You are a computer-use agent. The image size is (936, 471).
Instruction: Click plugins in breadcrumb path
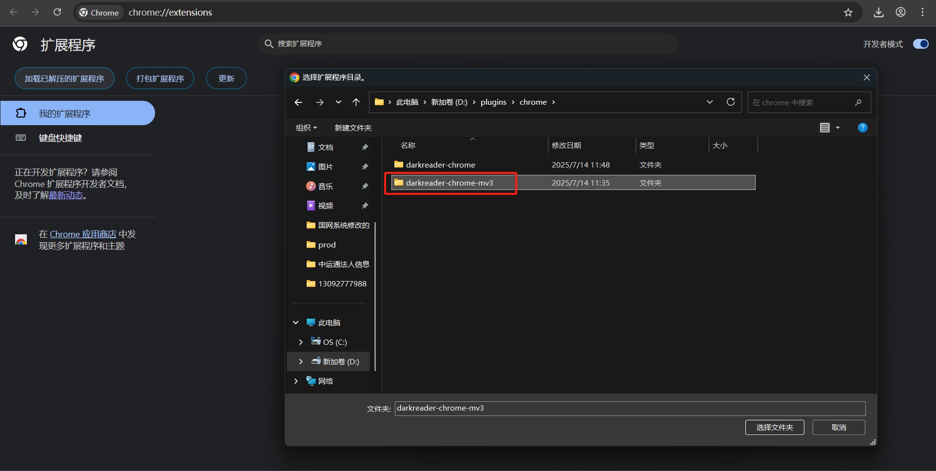click(x=493, y=102)
